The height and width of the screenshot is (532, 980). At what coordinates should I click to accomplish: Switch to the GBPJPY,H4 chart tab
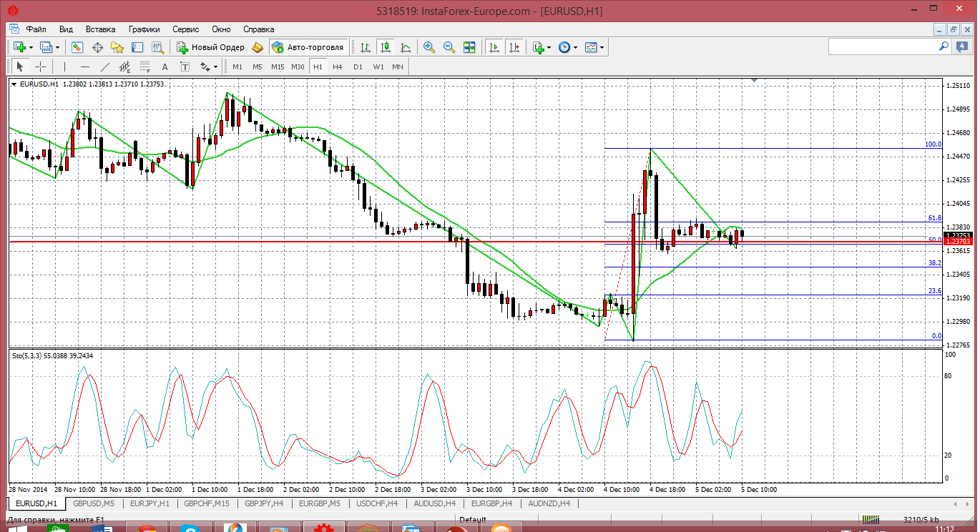[264, 503]
